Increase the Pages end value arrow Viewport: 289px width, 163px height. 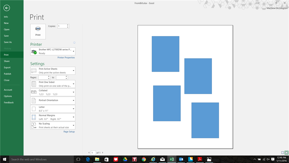pyautogui.click(x=66, y=76)
